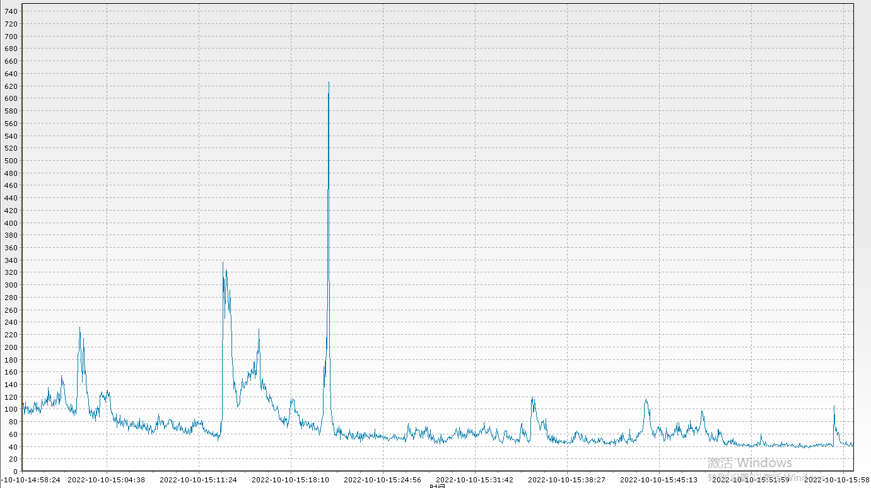
Task: Click the peak near 340 after 15:11:24
Action: (223, 264)
